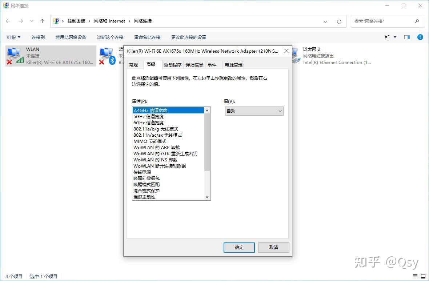
Task: Click the Network Connections folder icon in address bar
Action: click(x=56, y=21)
